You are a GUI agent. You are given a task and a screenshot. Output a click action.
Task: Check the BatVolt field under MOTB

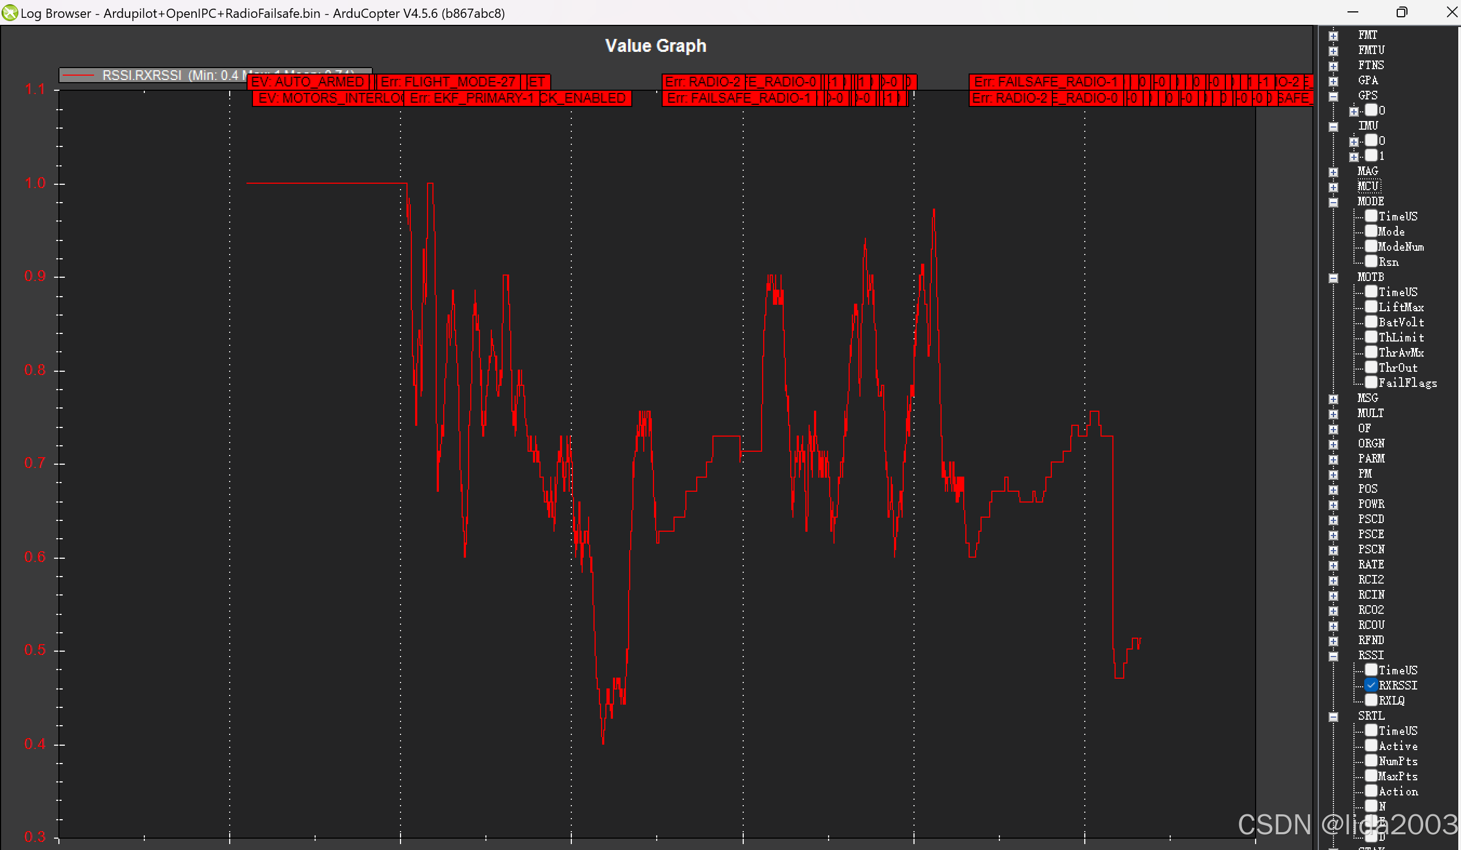tap(1371, 322)
